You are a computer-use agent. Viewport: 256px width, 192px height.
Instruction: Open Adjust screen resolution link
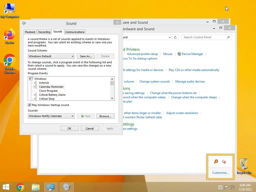click(182, 113)
